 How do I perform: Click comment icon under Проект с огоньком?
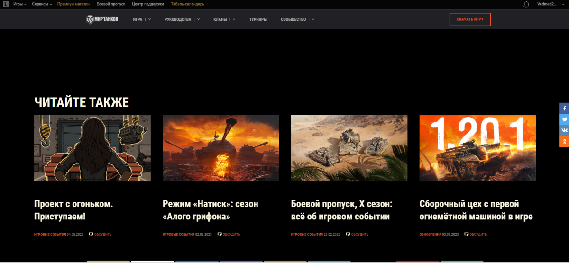[x=91, y=234]
